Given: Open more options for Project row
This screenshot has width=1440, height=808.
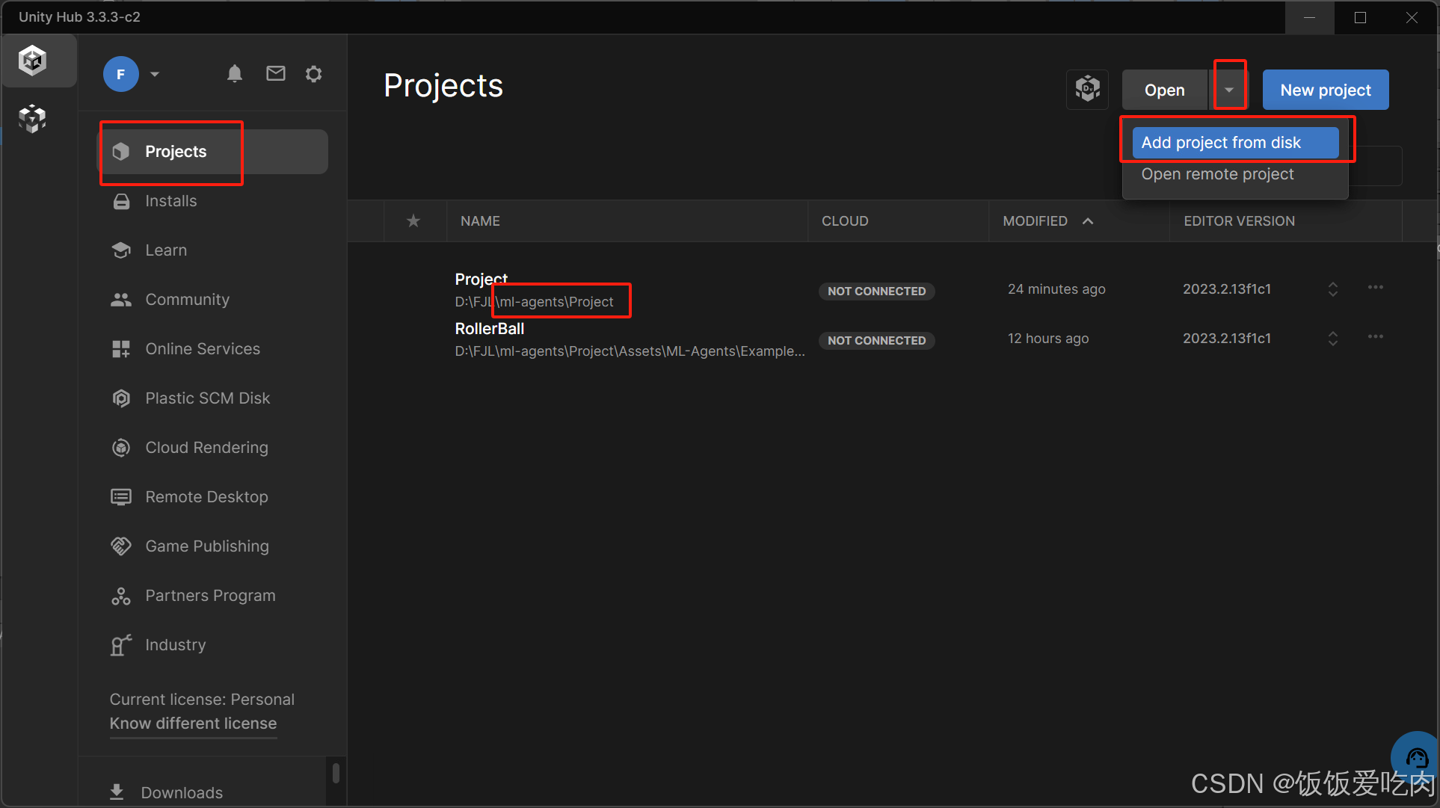Looking at the screenshot, I should [1376, 288].
